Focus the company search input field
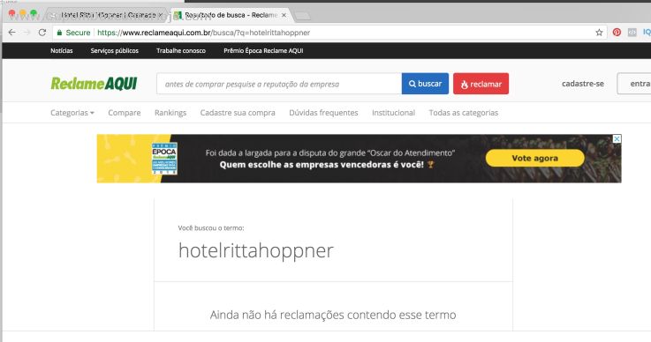The height and width of the screenshot is (342, 651). click(x=279, y=84)
